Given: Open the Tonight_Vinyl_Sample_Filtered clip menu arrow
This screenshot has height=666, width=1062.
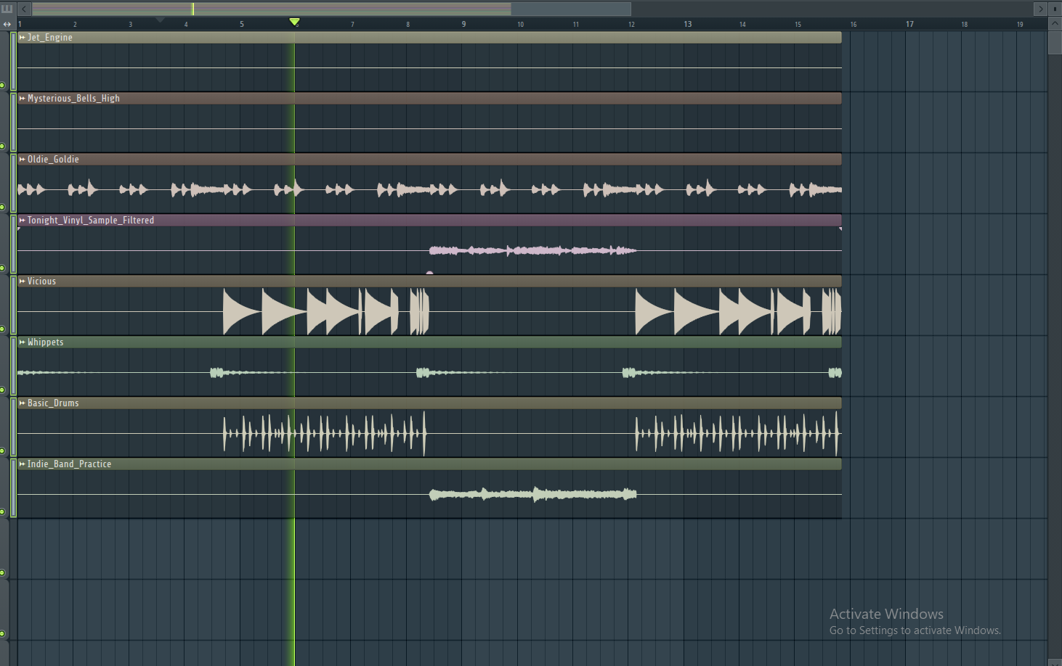Looking at the screenshot, I should (22, 220).
